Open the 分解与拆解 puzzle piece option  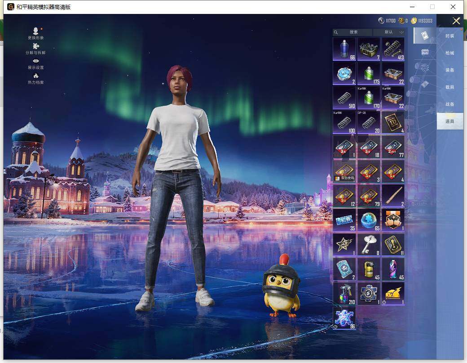pyautogui.click(x=36, y=49)
